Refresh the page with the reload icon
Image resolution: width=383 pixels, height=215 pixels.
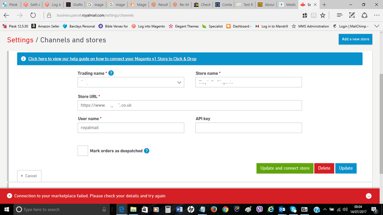(x=33, y=15)
